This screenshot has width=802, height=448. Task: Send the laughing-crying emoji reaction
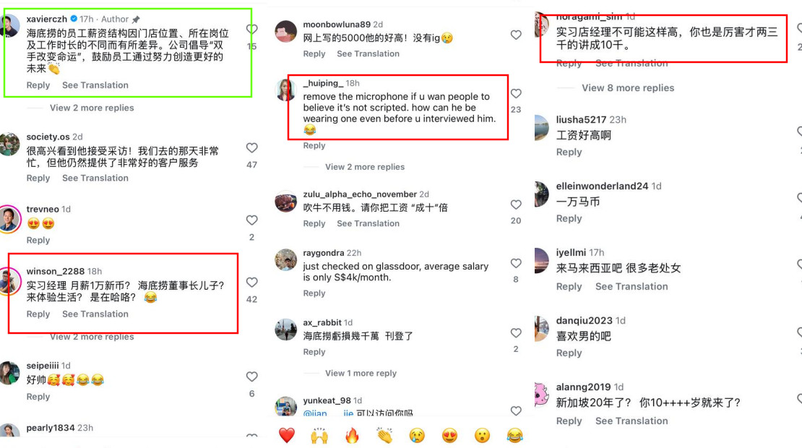coord(515,435)
